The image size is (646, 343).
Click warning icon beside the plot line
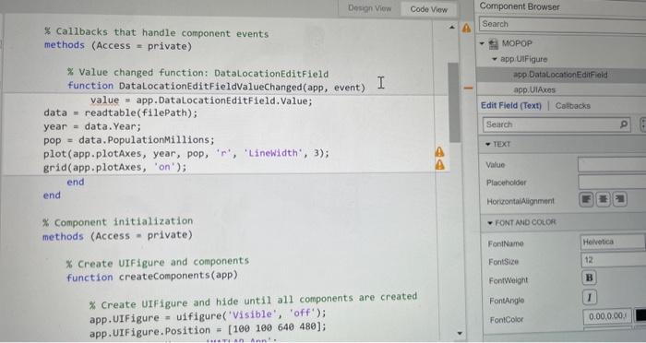pos(439,152)
